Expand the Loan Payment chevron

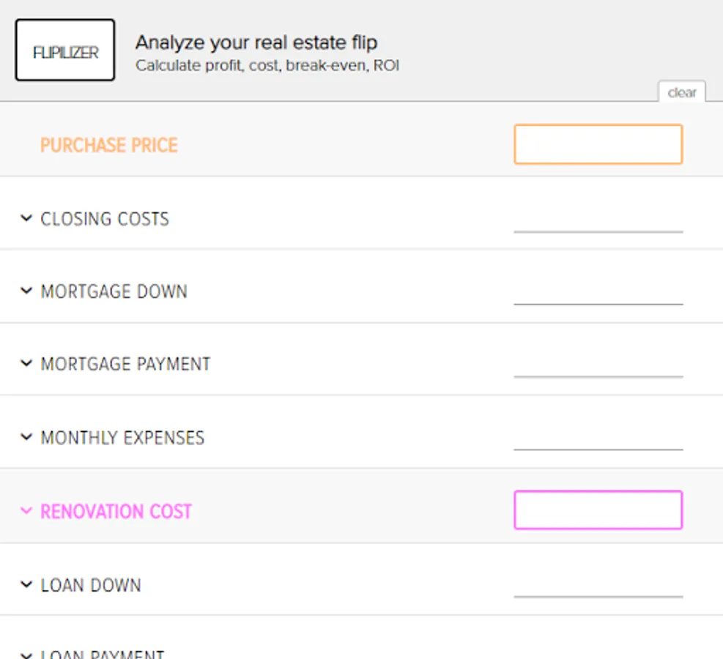pyautogui.click(x=26, y=655)
